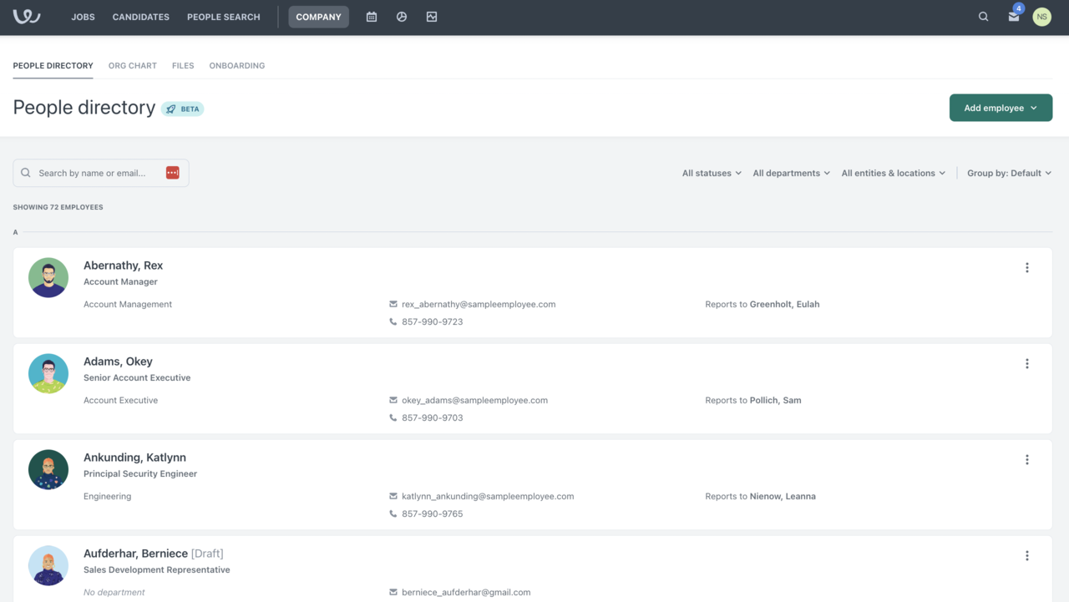
Task: Open more options for Ankunding, Katlynn
Action: pyautogui.click(x=1027, y=460)
